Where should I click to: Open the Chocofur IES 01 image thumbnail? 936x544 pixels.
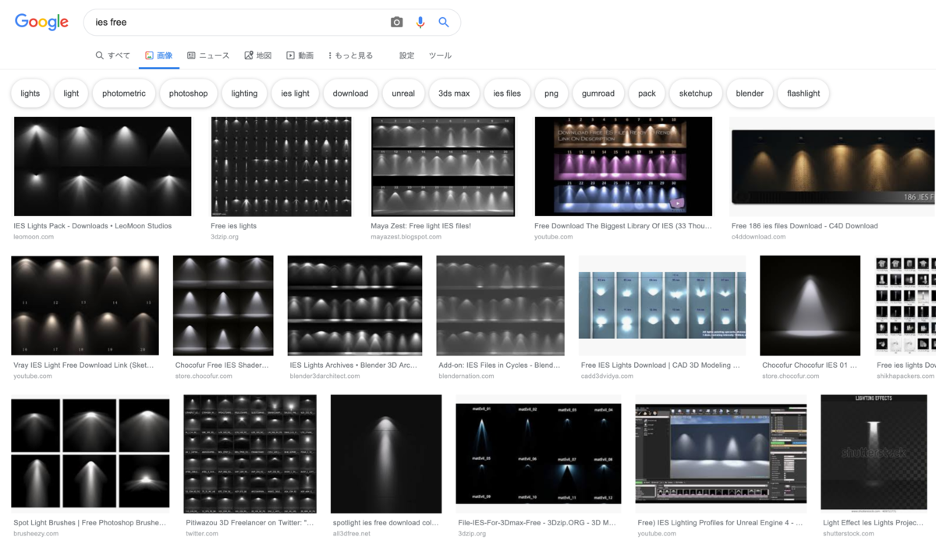[x=810, y=305]
